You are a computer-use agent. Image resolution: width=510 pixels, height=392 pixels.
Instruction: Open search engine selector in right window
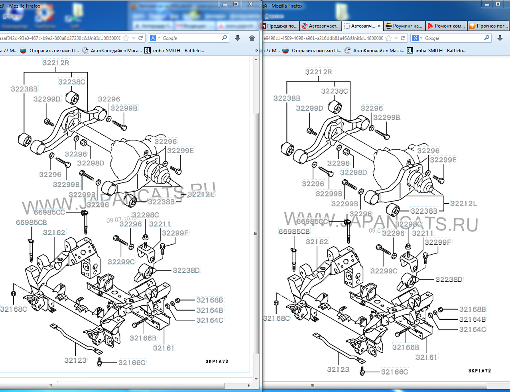pyautogui.click(x=417, y=38)
